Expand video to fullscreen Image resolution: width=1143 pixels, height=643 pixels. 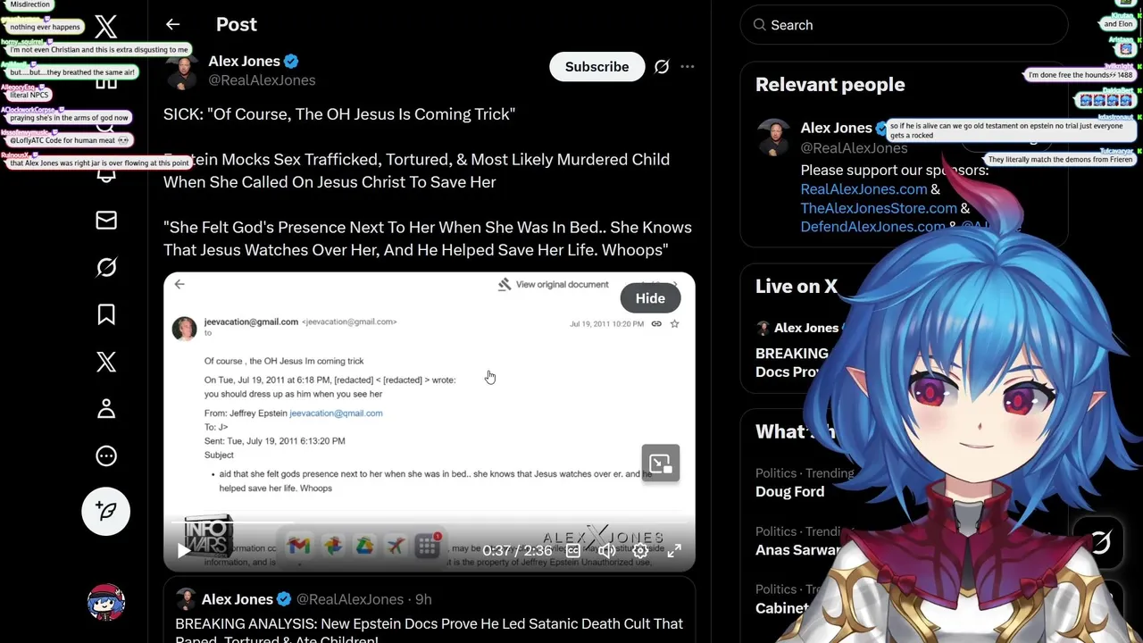point(674,551)
